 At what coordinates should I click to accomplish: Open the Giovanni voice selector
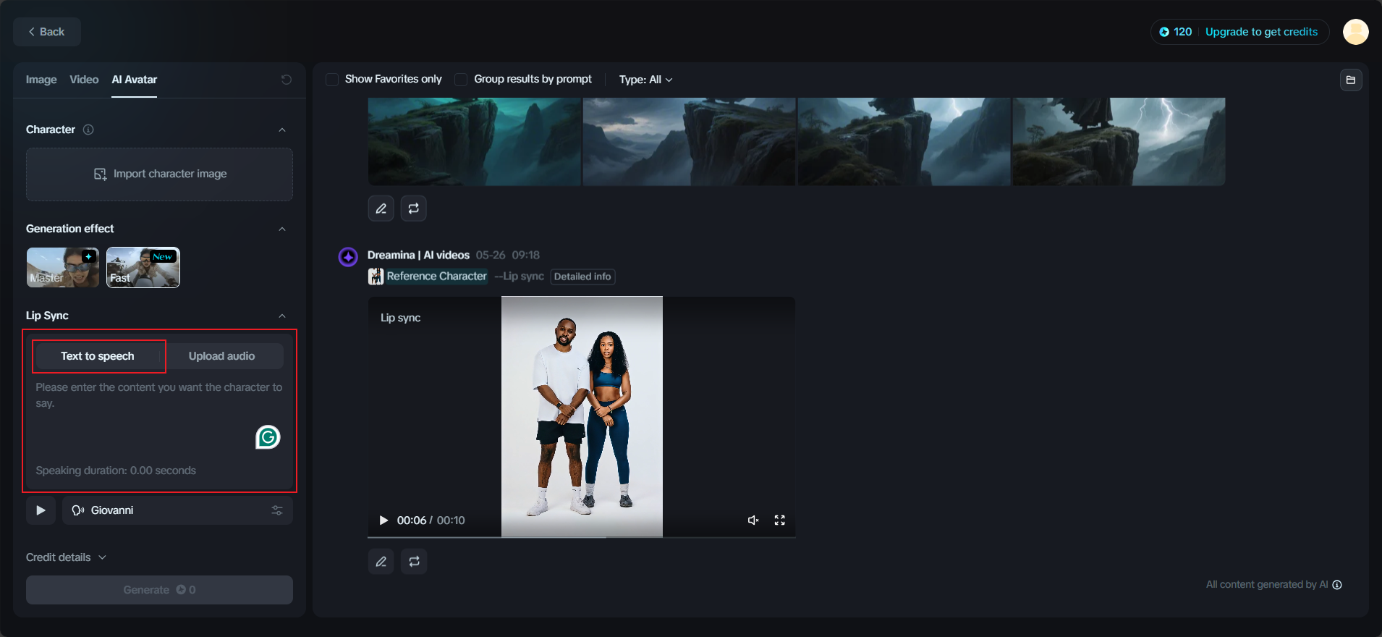[177, 510]
